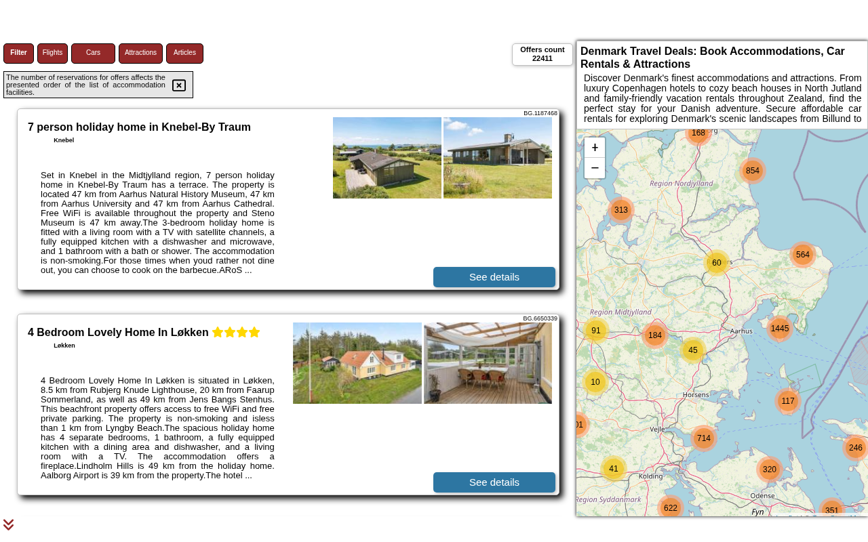Select map cluster marker 622
868x542 pixels.
click(671, 508)
